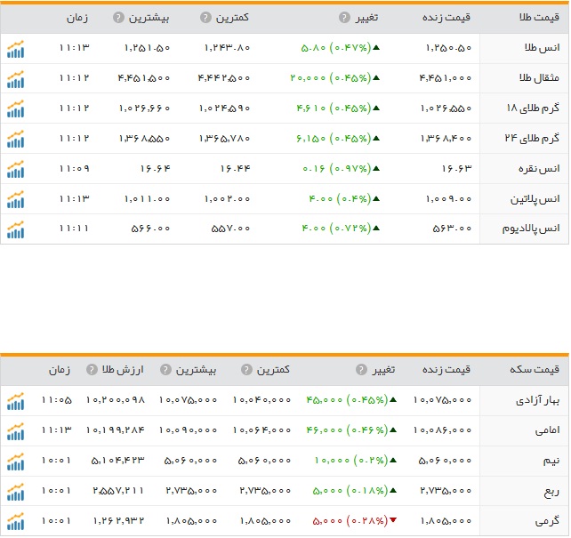Click time ۱۱:۱۱ in انس پالادیوم row
The image size is (571, 538).
tap(74, 229)
